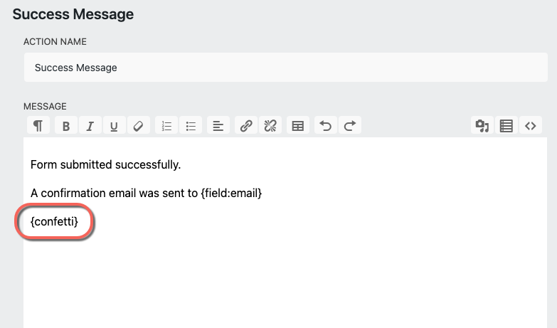Toggle underline formatting

(114, 126)
